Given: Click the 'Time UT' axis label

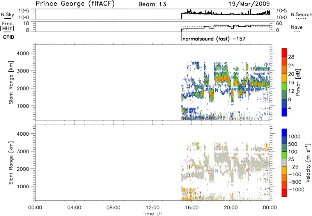Looking at the screenshot, I should [x=152, y=214].
